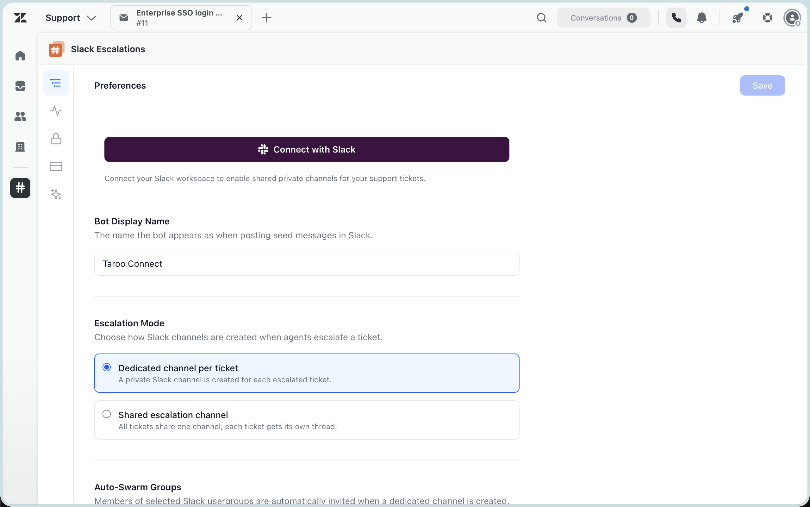Open the Slack Escalations hashtag app icon
Viewport: 810px width, 507px height.
[20, 188]
